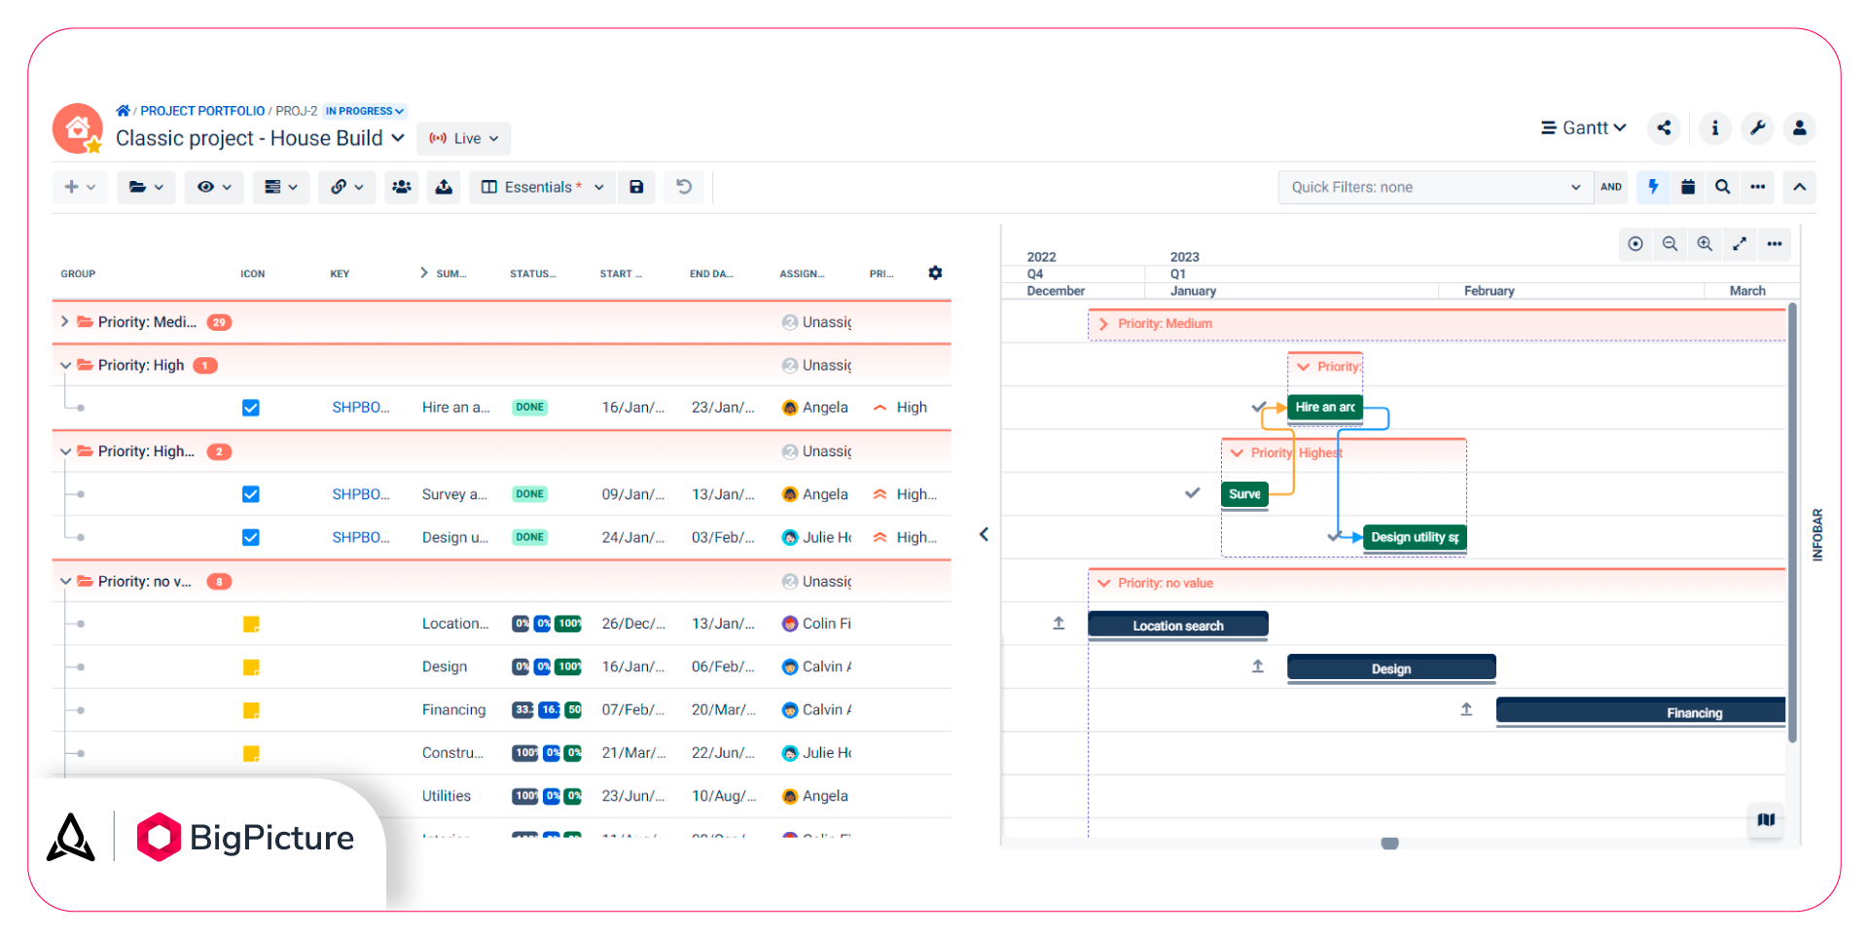Toggle the quick filters lightning bolt
1868x936 pixels.
pos(1654,187)
